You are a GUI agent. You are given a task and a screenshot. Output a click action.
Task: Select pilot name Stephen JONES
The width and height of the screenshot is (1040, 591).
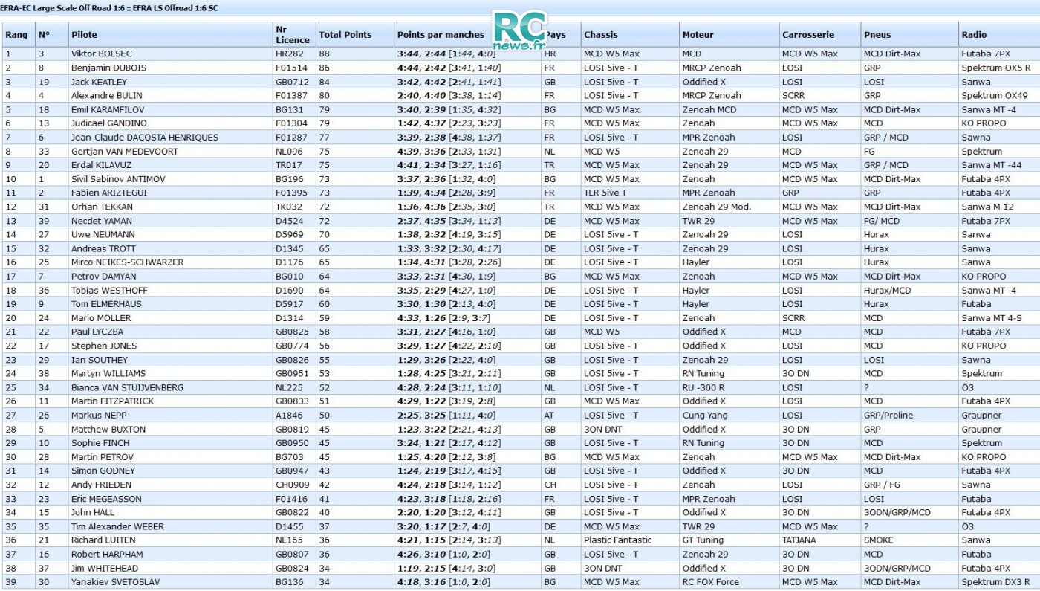pos(104,346)
